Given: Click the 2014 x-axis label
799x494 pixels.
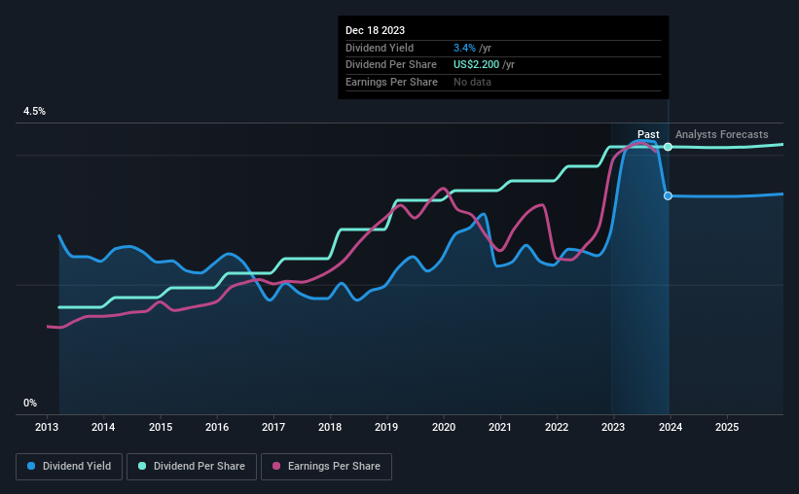Looking at the screenshot, I should (103, 427).
